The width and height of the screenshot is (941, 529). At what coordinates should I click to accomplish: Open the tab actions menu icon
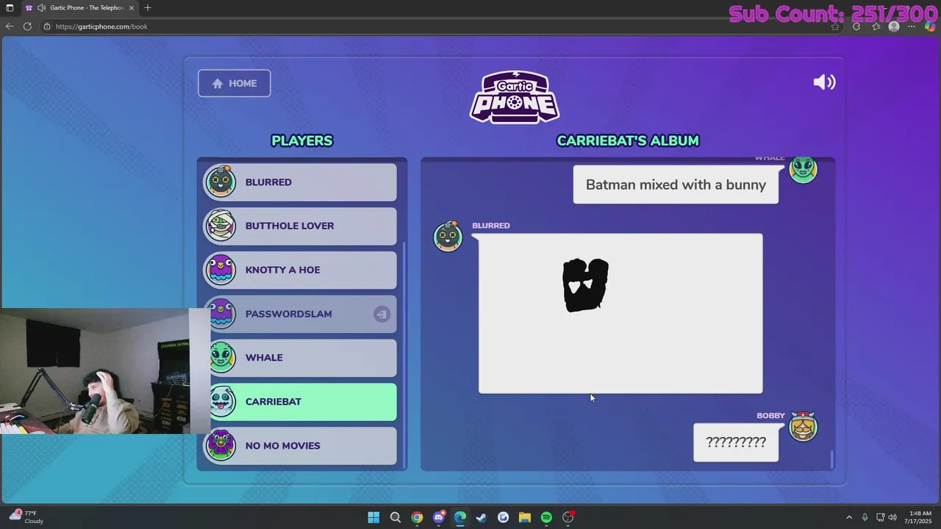10,7
